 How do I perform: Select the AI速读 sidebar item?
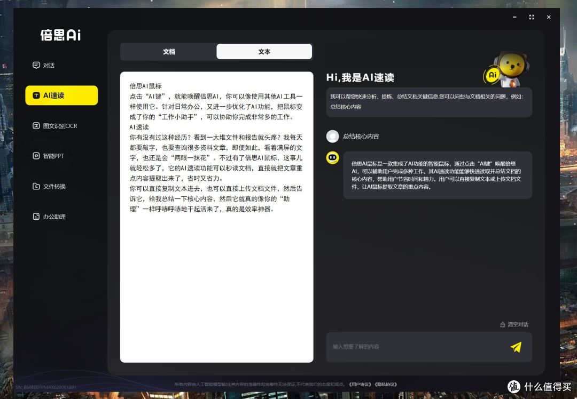(61, 95)
